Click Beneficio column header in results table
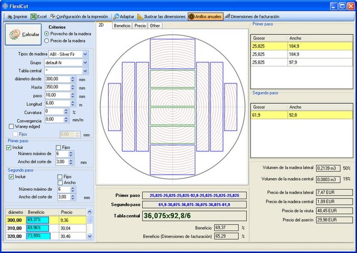The image size is (357, 253). click(x=43, y=212)
